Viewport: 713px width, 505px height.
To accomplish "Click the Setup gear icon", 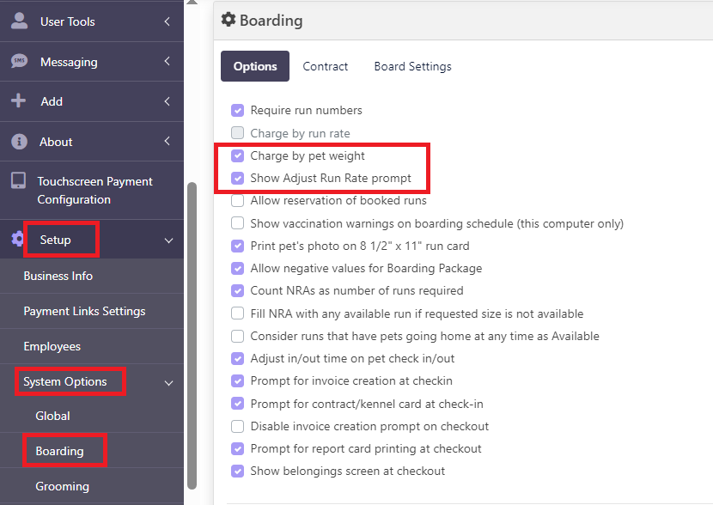I will 17,239.
